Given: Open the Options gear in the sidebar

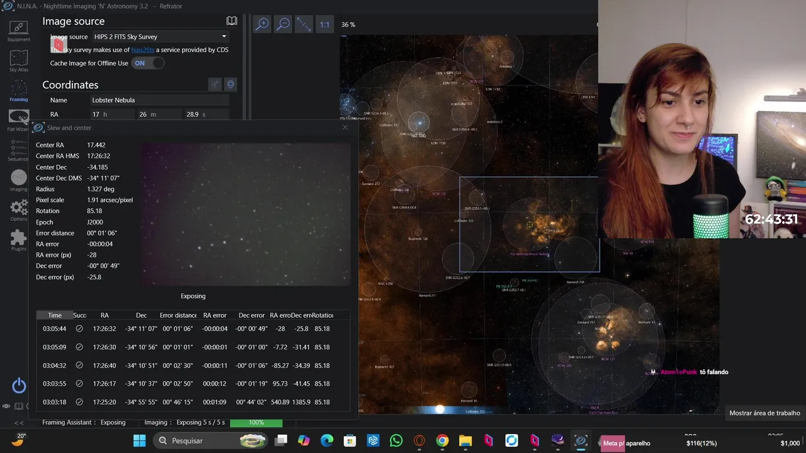Looking at the screenshot, I should click(18, 210).
